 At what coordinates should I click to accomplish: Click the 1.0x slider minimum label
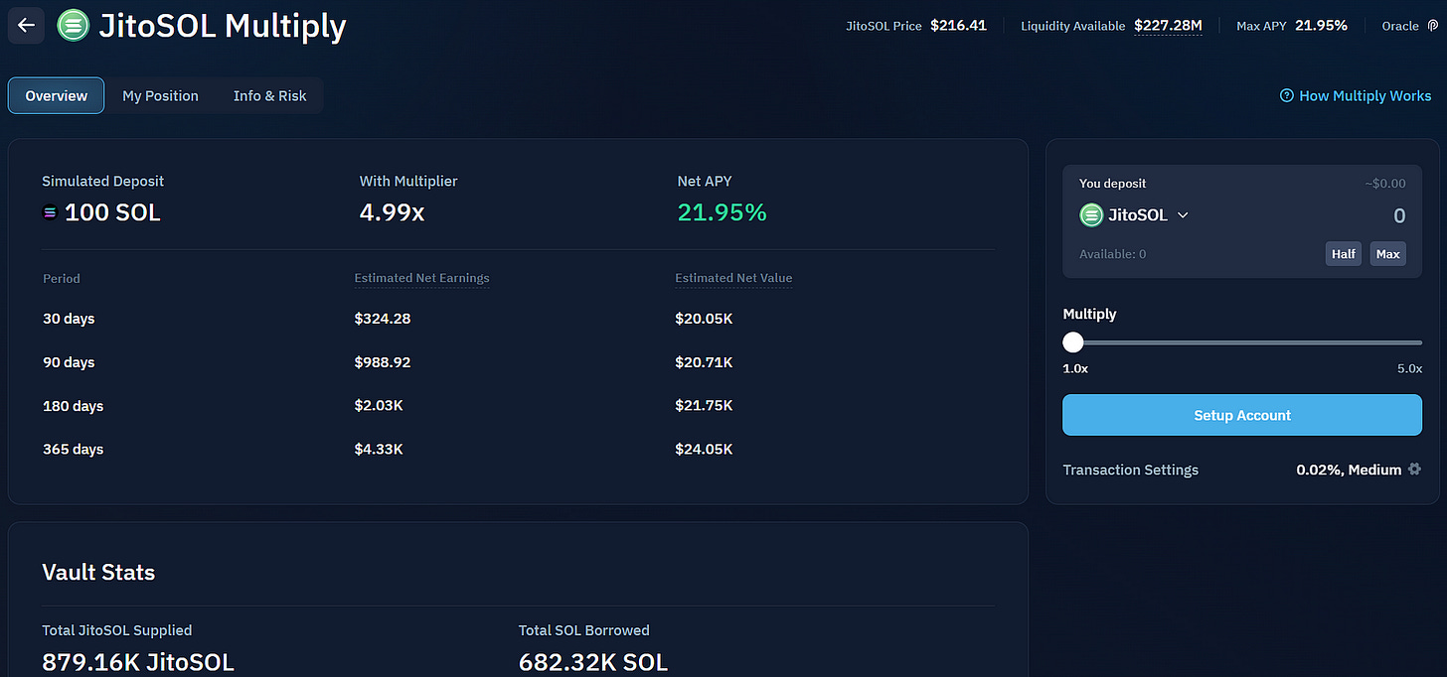click(x=1075, y=368)
